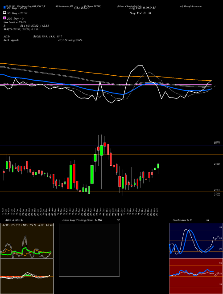Open the MACD histogram mini chart
The height and width of the screenshot is (294, 223).
[x=27, y=276]
